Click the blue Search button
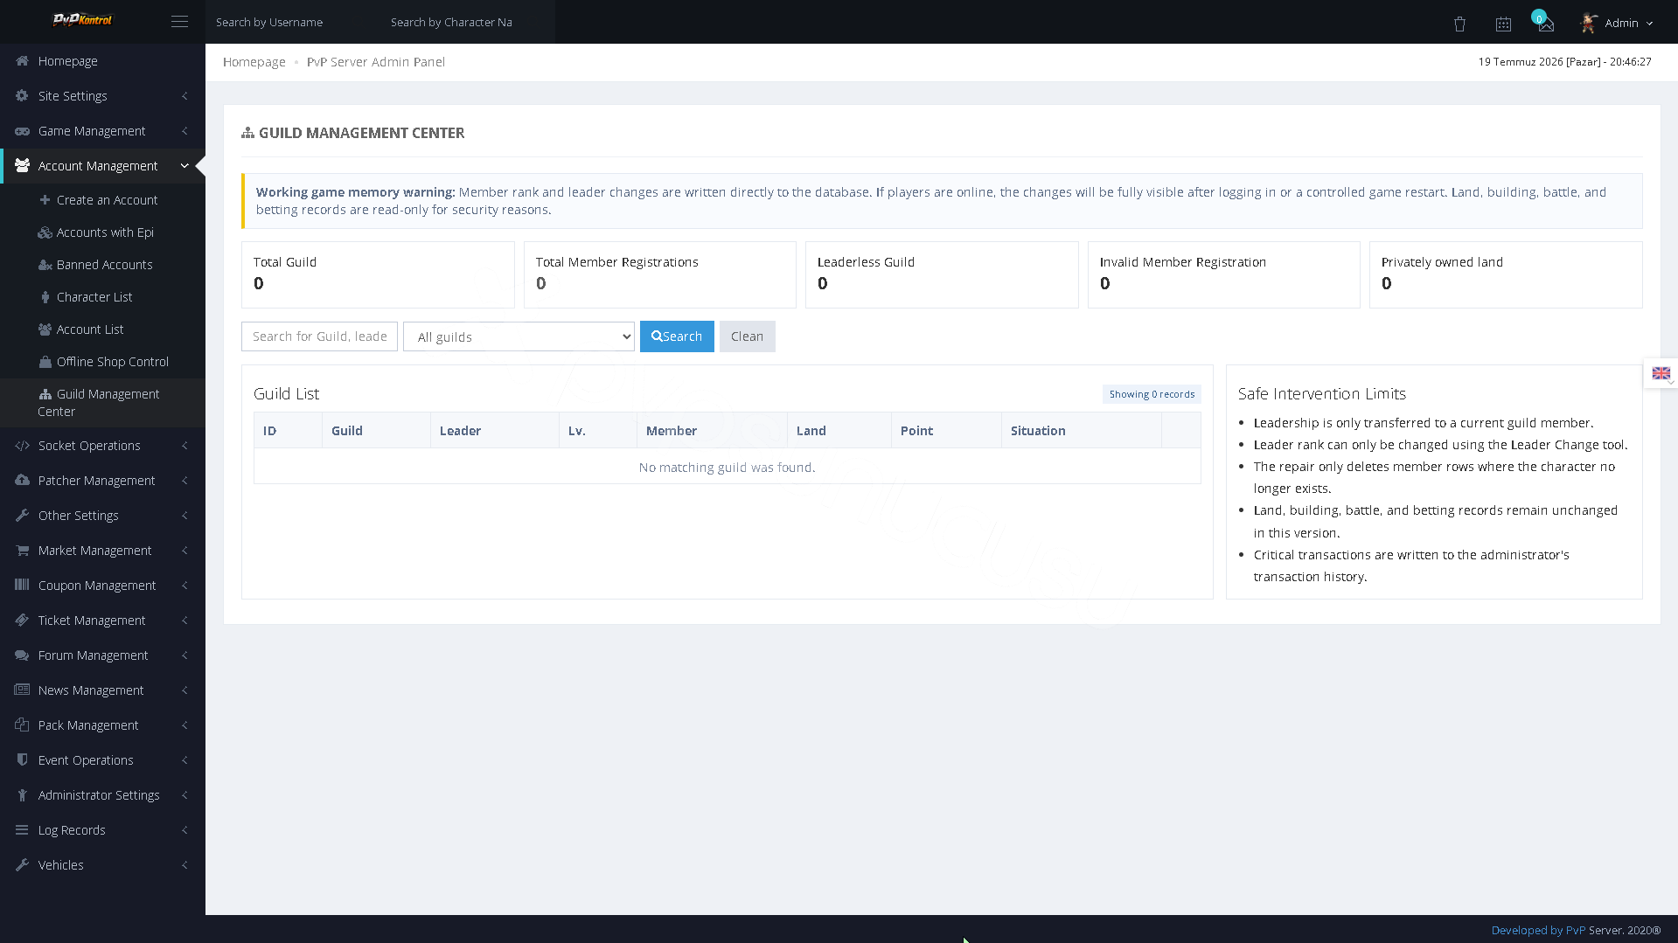This screenshot has height=943, width=1678. [x=677, y=336]
